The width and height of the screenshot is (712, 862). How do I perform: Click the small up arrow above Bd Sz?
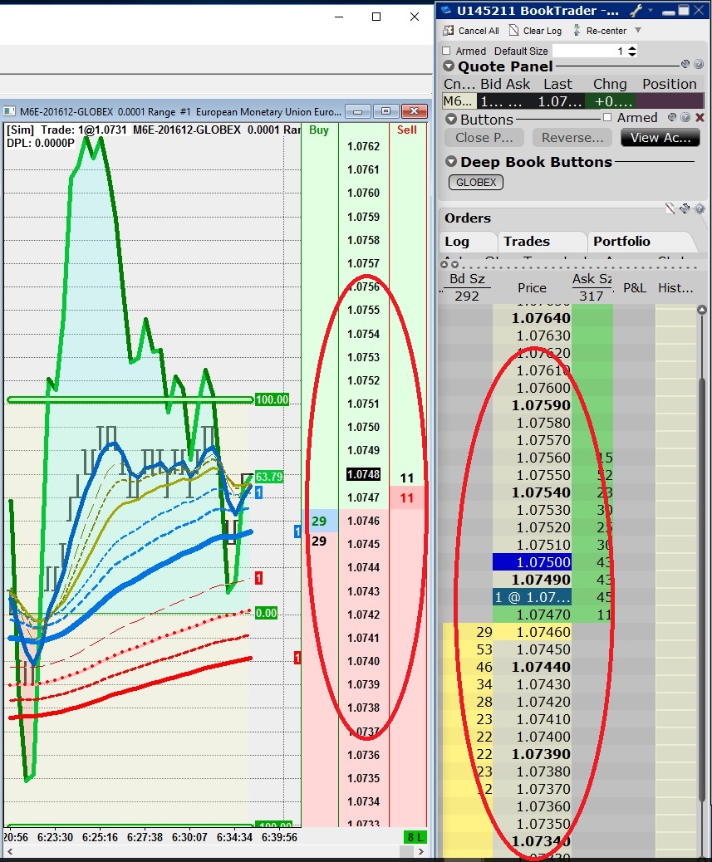click(x=444, y=264)
